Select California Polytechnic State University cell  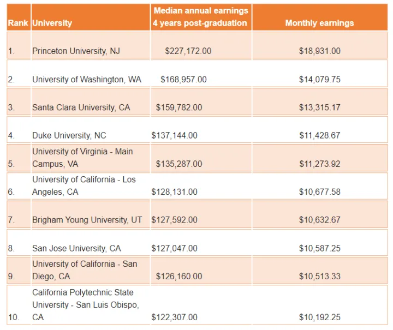85,304
